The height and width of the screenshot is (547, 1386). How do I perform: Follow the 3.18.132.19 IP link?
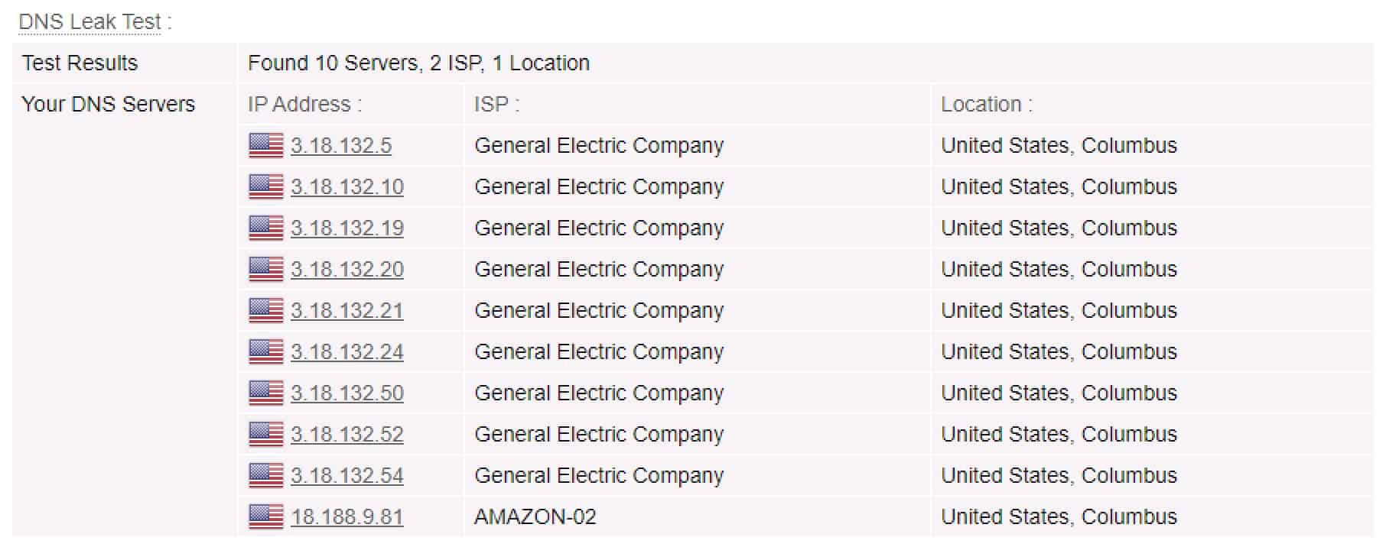coord(347,228)
